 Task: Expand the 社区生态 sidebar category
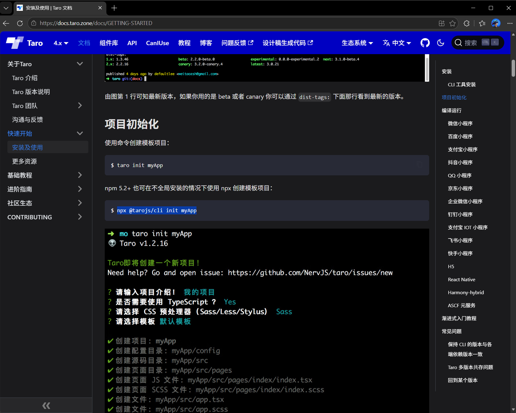click(x=80, y=203)
